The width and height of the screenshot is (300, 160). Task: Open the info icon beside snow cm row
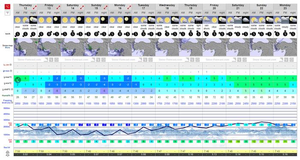click(11, 65)
